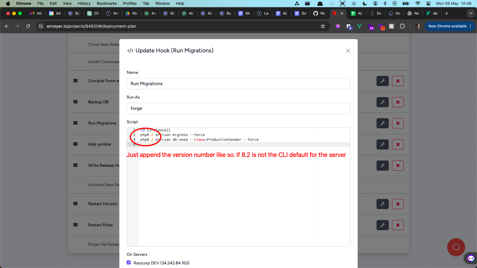477x268 pixels.
Task: Open the green V extension
Action: click(359, 26)
